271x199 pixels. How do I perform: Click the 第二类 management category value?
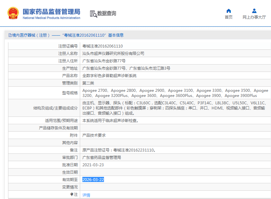[x=88, y=83]
